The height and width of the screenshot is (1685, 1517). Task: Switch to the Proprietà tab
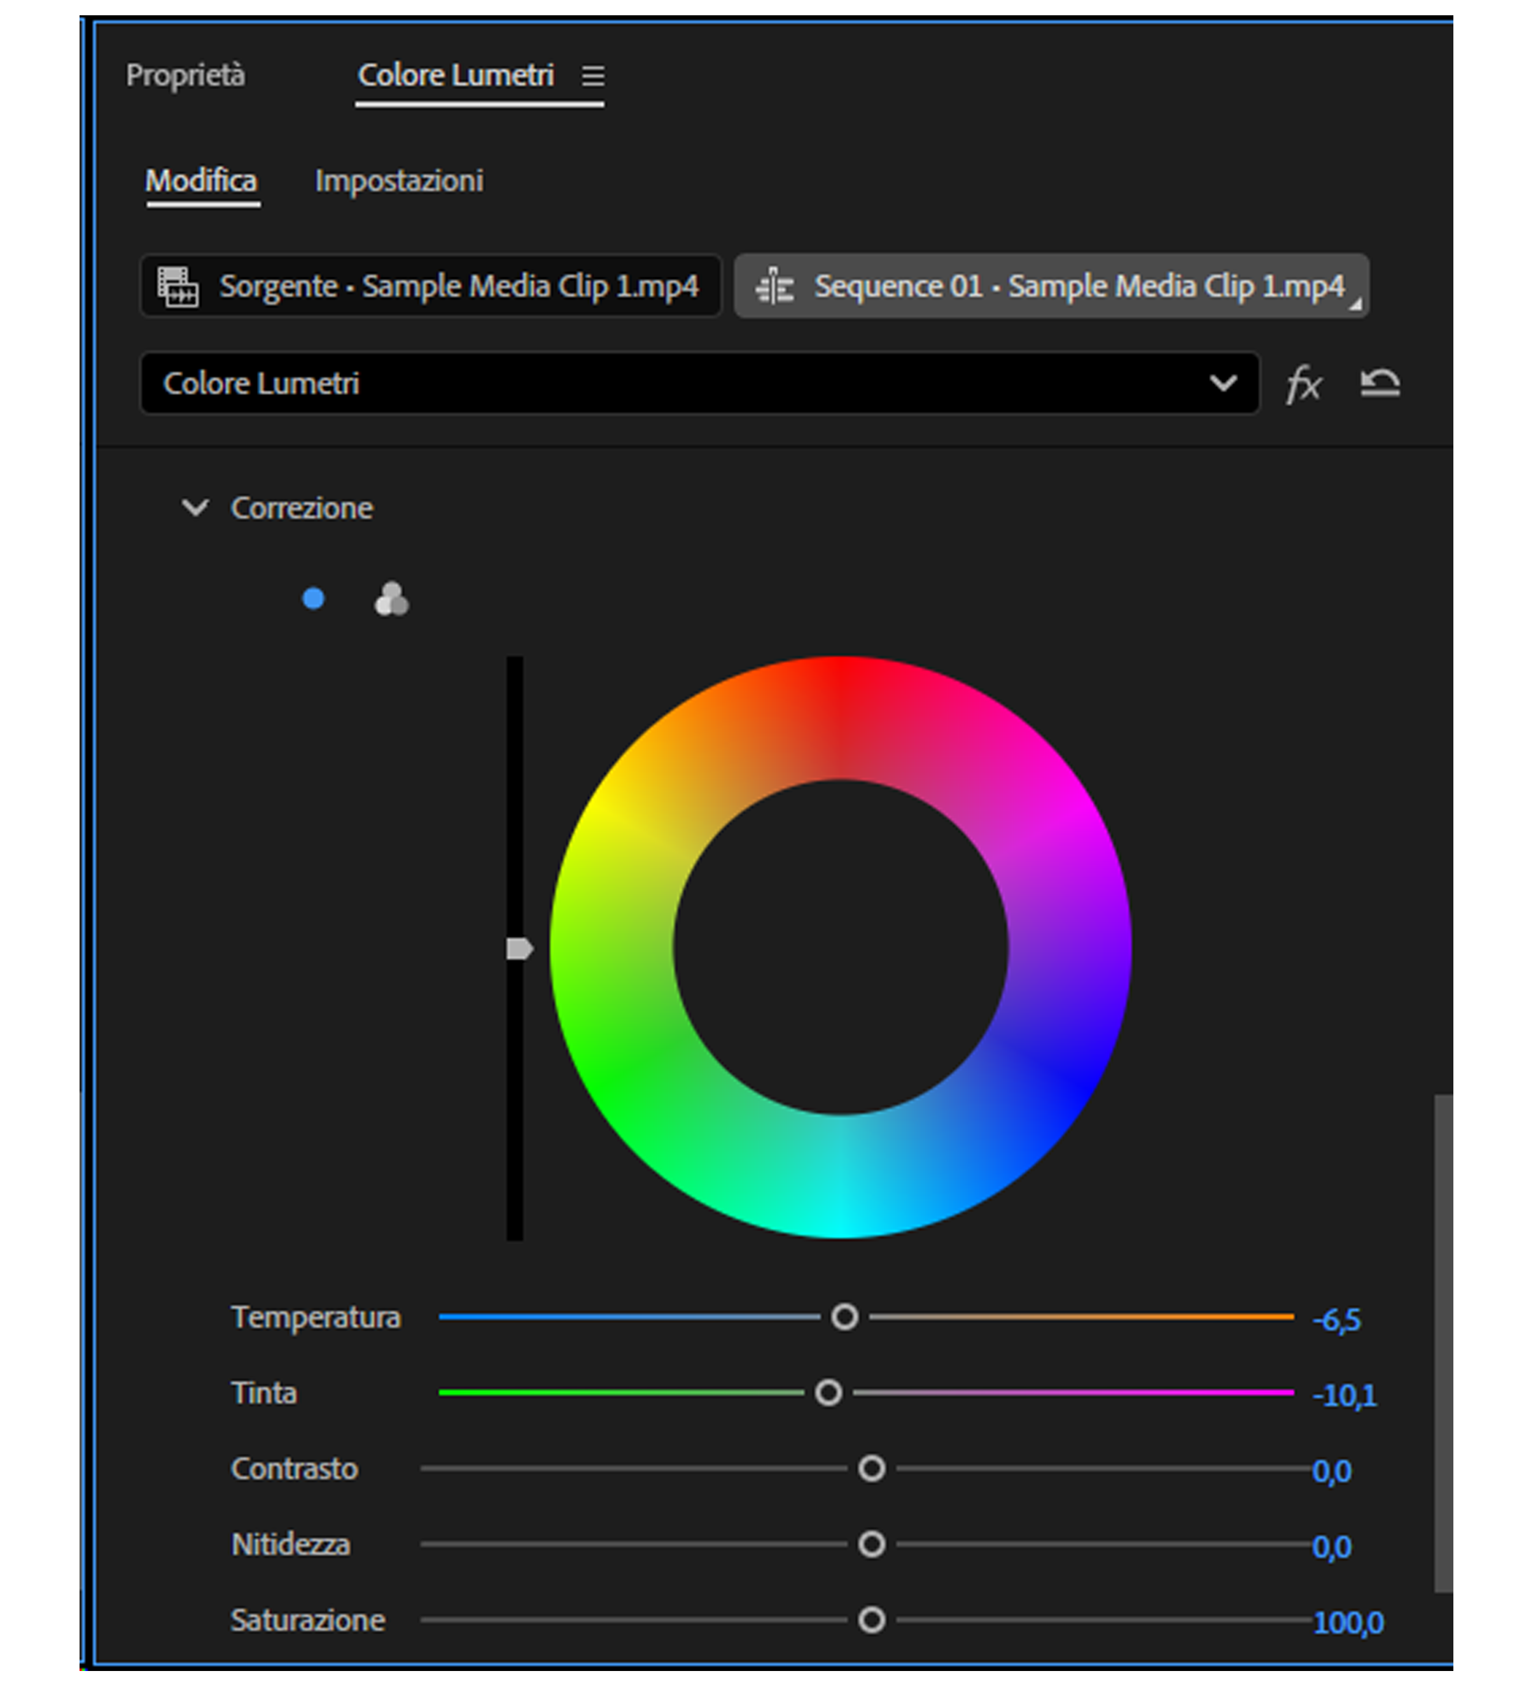coord(186,75)
